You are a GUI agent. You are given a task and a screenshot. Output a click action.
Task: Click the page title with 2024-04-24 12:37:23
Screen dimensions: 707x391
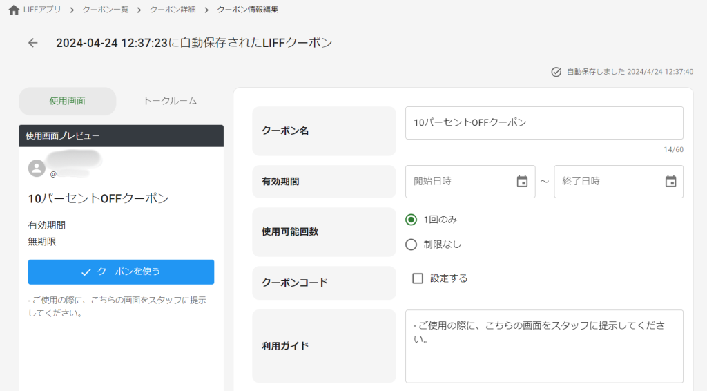pyautogui.click(x=194, y=43)
